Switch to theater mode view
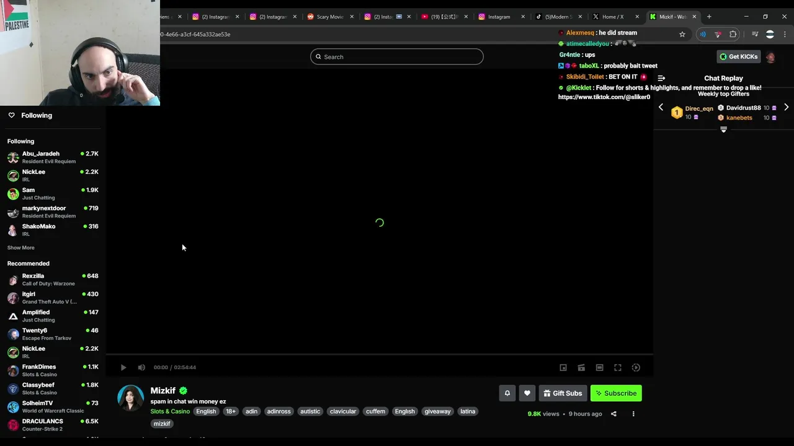Viewport: 794px width, 446px height. click(599, 367)
